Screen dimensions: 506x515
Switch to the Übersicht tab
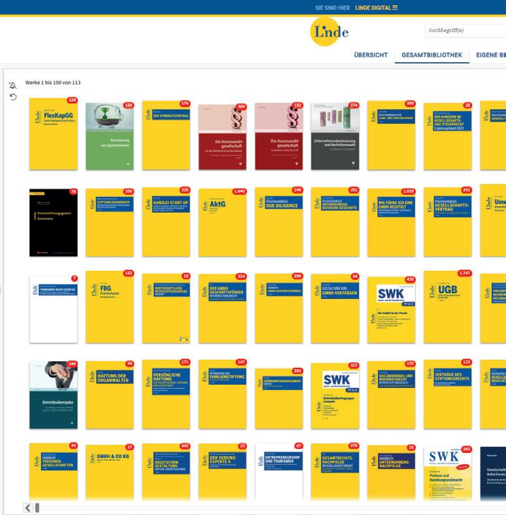(371, 55)
